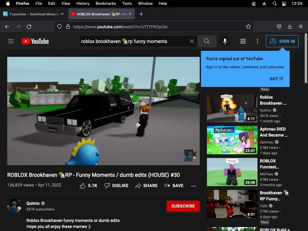Dislike this video
Screen dimensions: 308x231
click(116, 186)
